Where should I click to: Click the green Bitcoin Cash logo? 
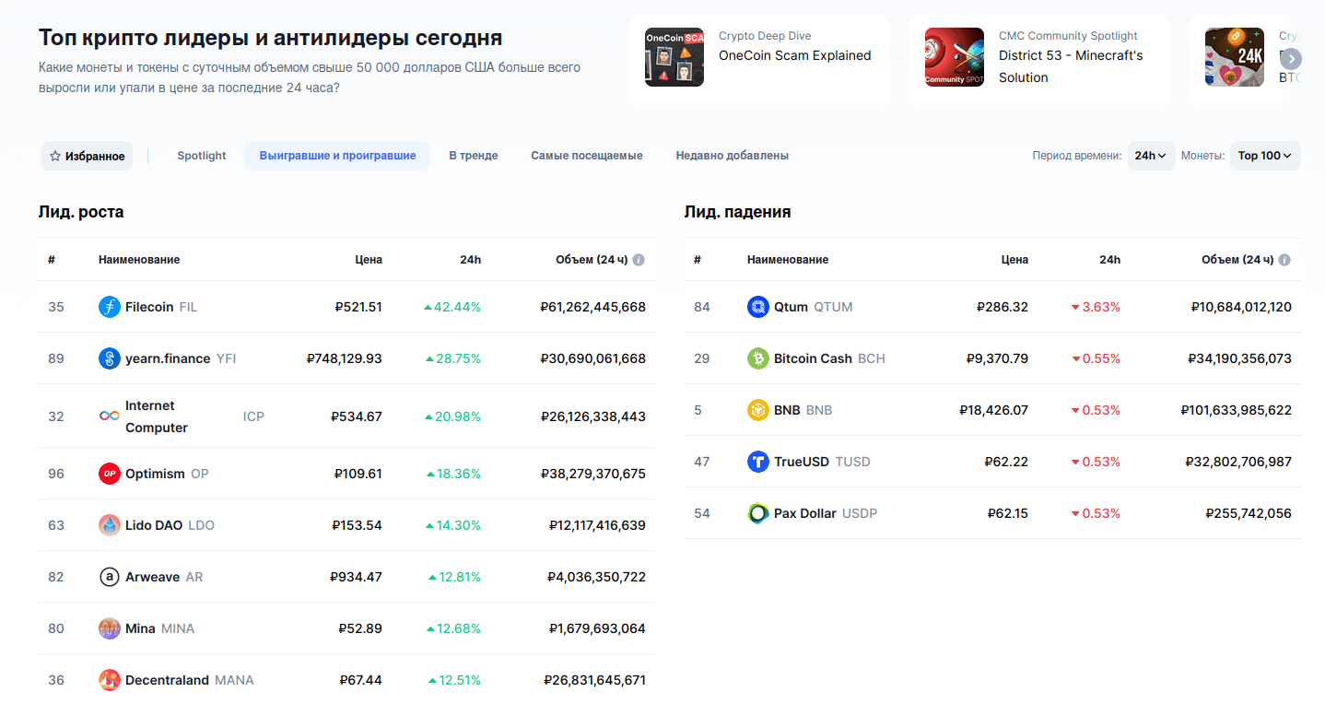pyautogui.click(x=757, y=358)
